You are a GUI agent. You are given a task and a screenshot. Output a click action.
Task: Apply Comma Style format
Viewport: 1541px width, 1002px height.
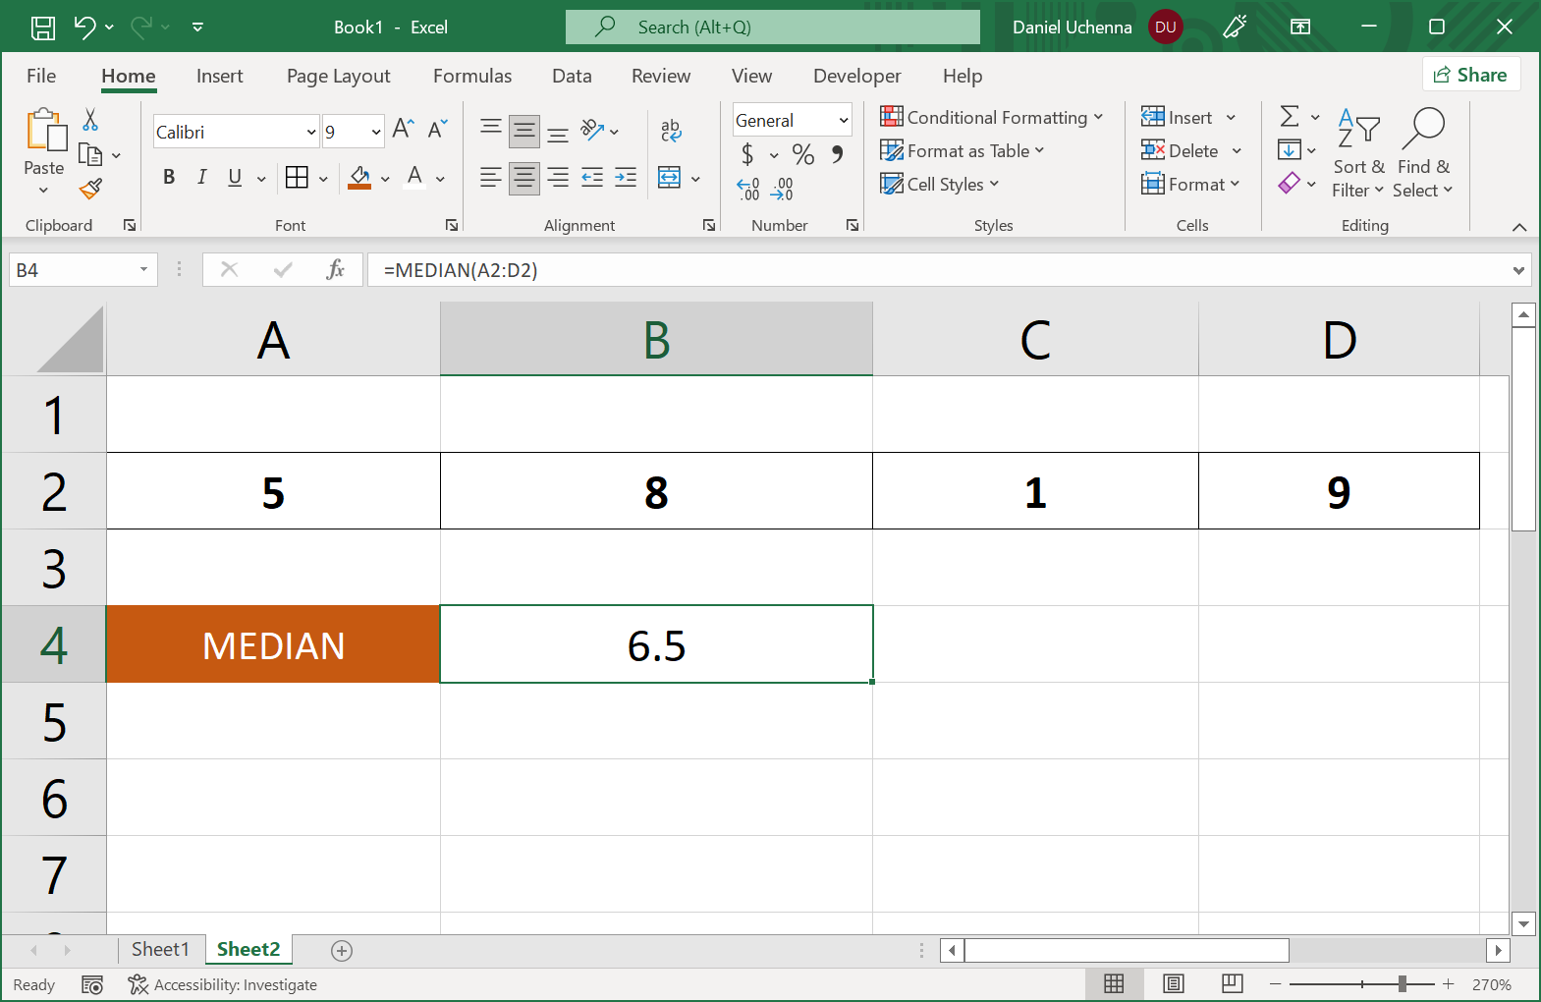coord(837,154)
